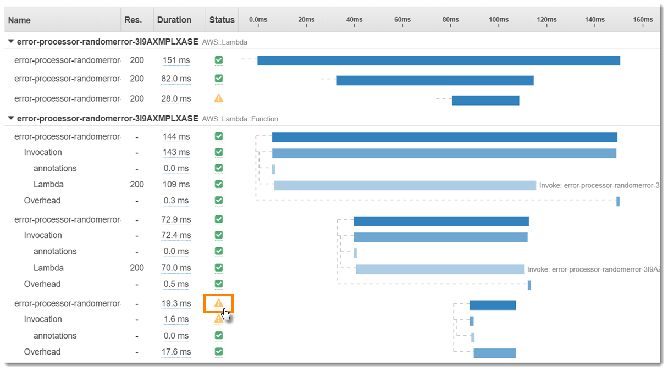This screenshot has height=371, width=668.
Task: Click the 'Invoke: error-processor-randomerror-3I9A' label beside 70.0 ms bar
Action: pyautogui.click(x=593, y=269)
